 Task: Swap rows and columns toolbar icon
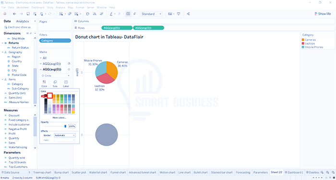coord(88,14)
